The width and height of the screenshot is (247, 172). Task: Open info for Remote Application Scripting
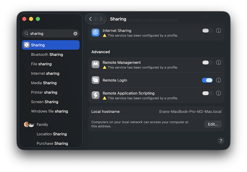(218, 93)
